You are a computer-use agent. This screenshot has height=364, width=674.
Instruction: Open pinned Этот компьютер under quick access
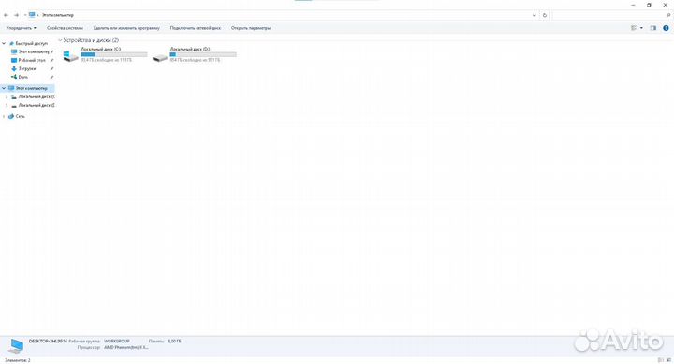(x=34, y=51)
